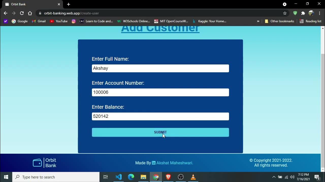The height and width of the screenshot is (182, 325).
Task: Click the browser forward arrow
Action: point(14,13)
